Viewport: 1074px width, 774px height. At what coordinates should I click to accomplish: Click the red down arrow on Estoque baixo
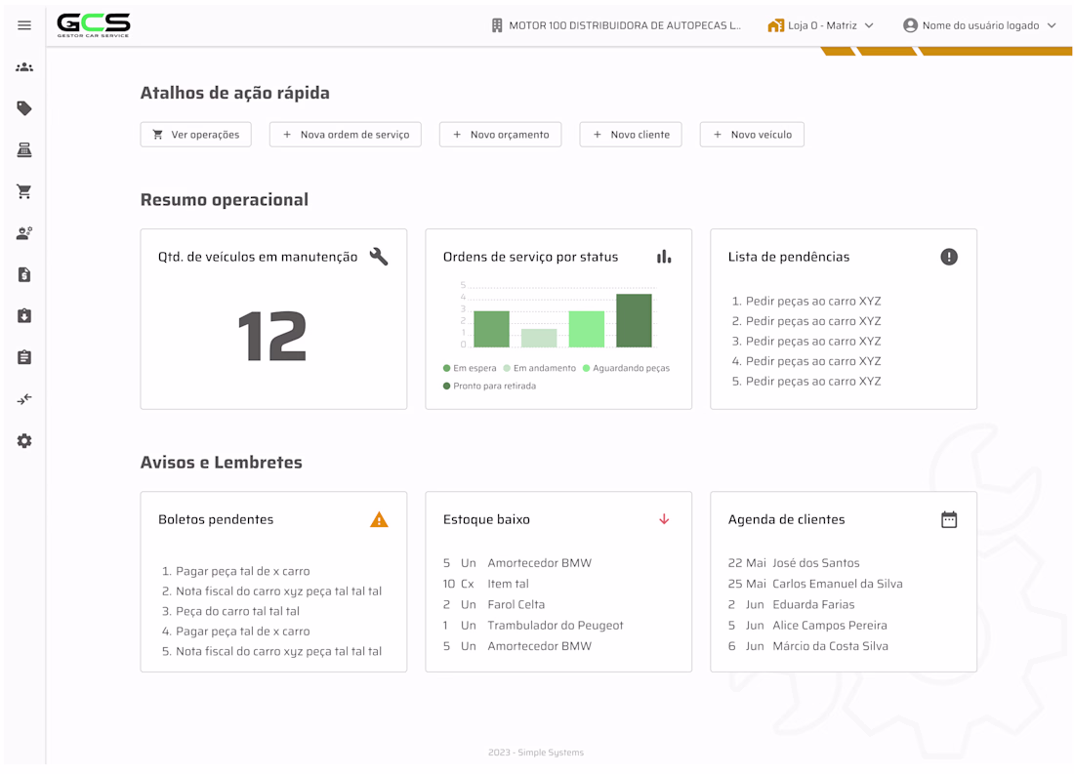click(x=664, y=519)
